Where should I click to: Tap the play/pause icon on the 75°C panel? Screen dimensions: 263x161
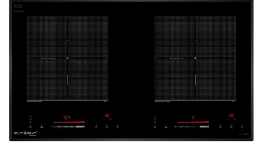(x=118, y=126)
